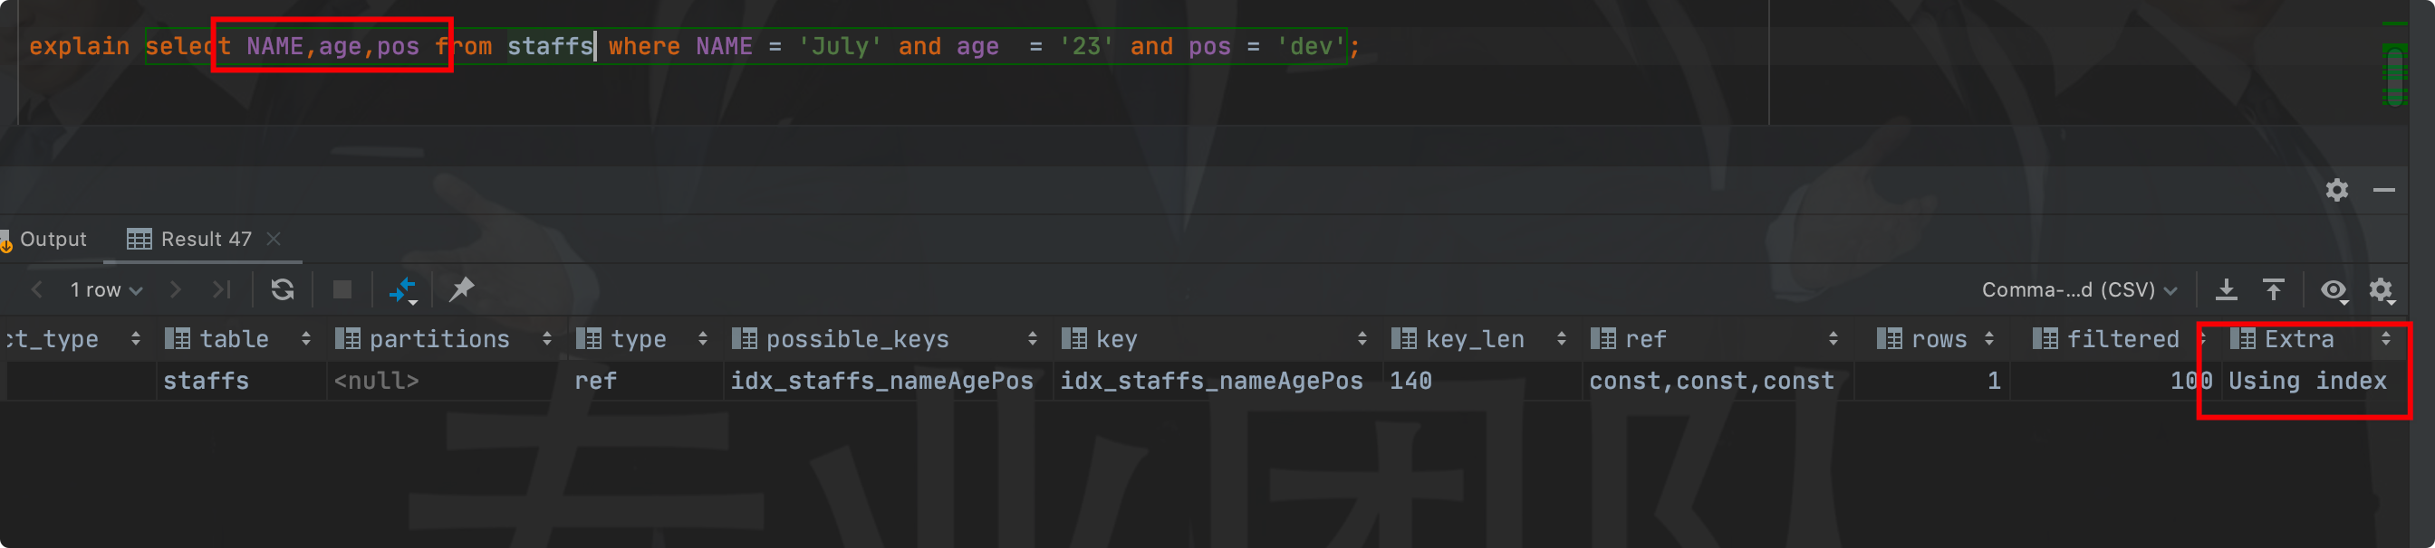Open the grid settings gear dropdown

click(x=2382, y=289)
